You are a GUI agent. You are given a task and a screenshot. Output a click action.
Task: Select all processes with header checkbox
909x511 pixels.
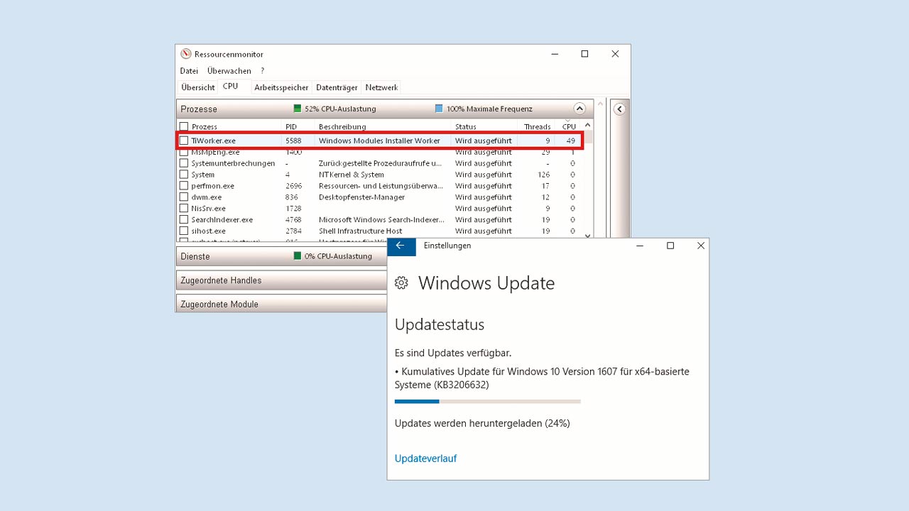184,126
